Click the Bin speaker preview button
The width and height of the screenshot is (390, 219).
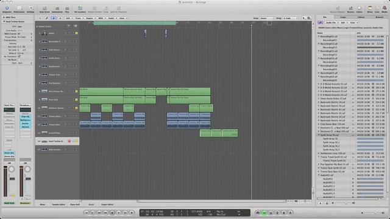321,203
